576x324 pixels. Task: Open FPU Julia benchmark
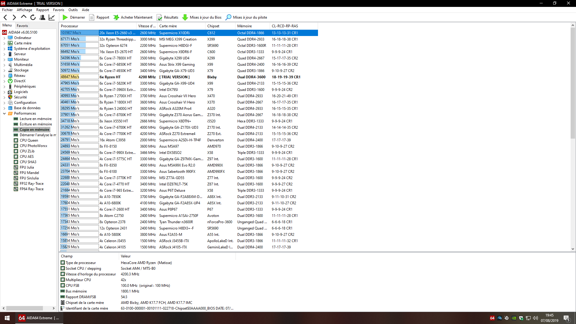[x=27, y=167]
